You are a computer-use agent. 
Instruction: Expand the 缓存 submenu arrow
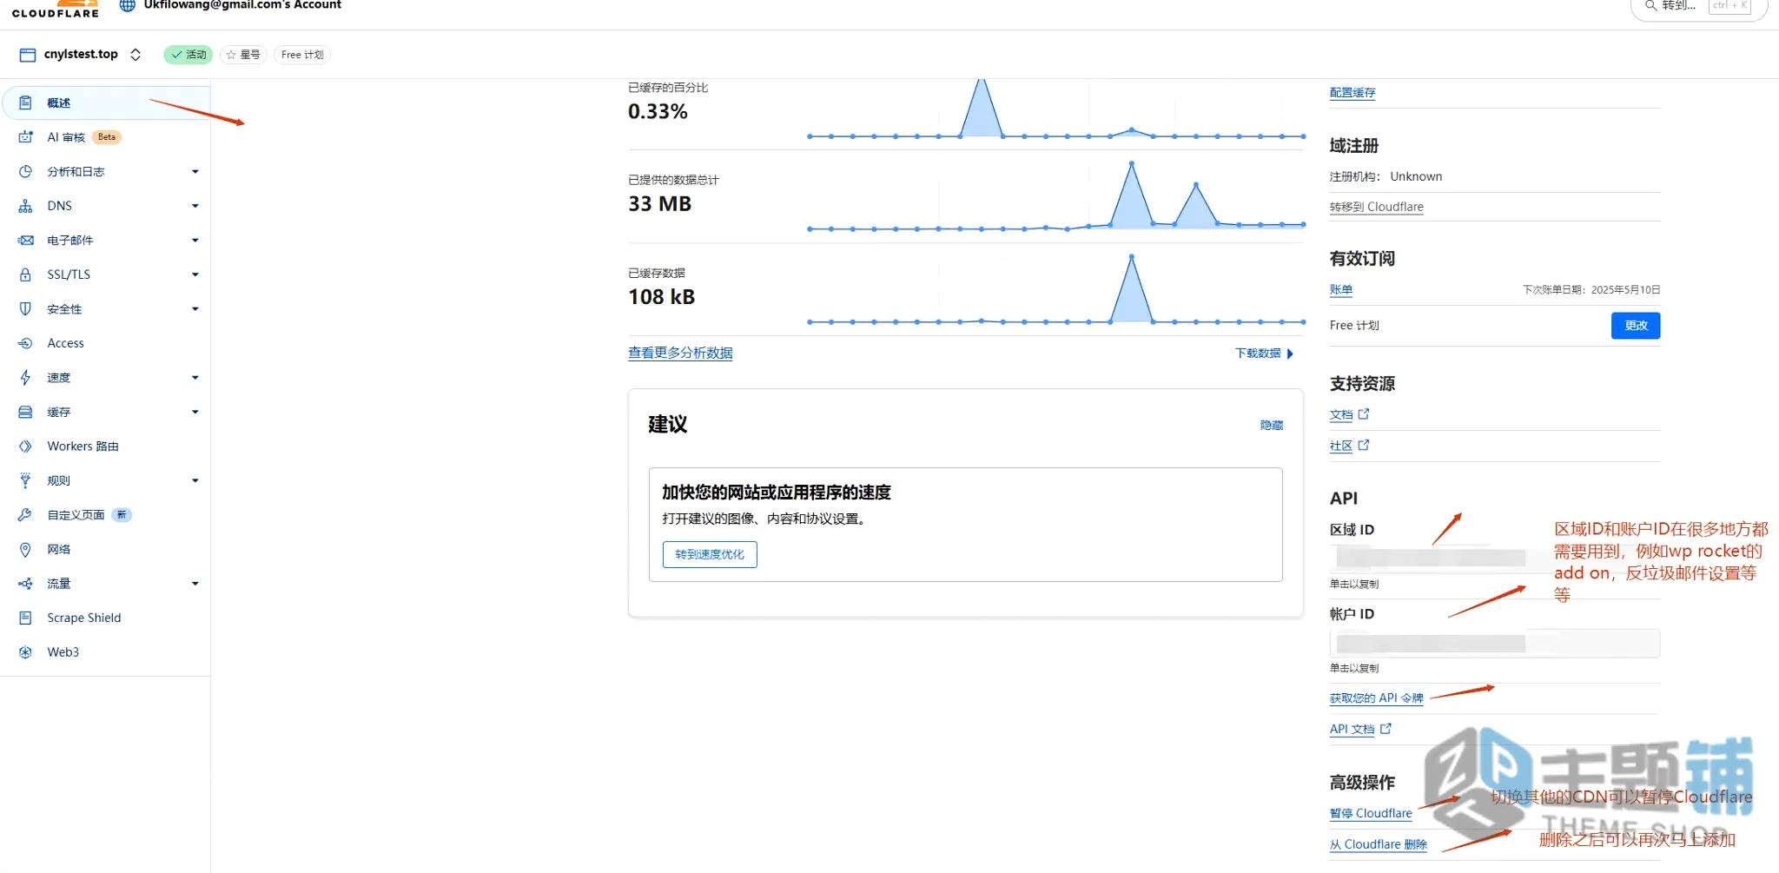[x=195, y=412]
